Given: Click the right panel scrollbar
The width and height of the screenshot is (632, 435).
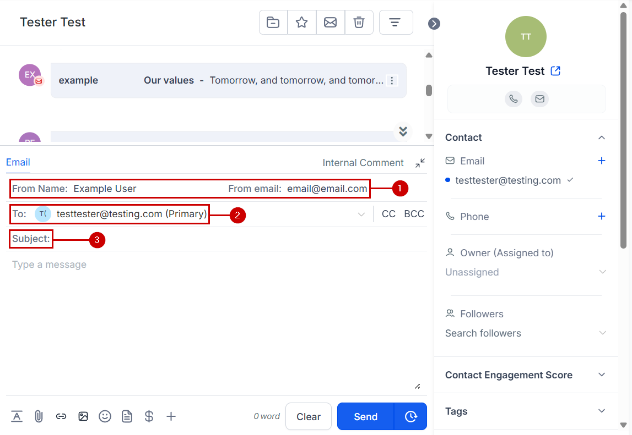Looking at the screenshot, I should click(623, 131).
